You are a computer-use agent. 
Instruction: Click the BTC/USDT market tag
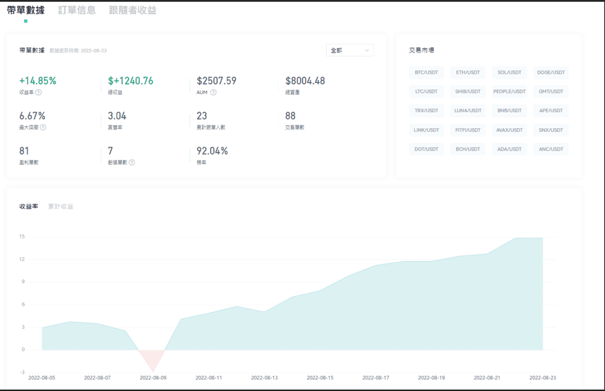pos(427,73)
